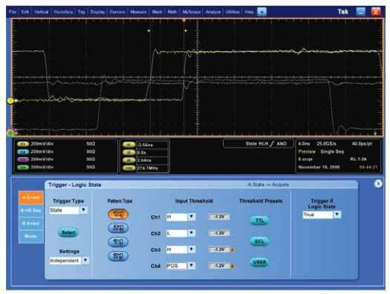The width and height of the screenshot is (390, 294).
Task: Click the t2 cursor readout badge
Action: (129, 152)
